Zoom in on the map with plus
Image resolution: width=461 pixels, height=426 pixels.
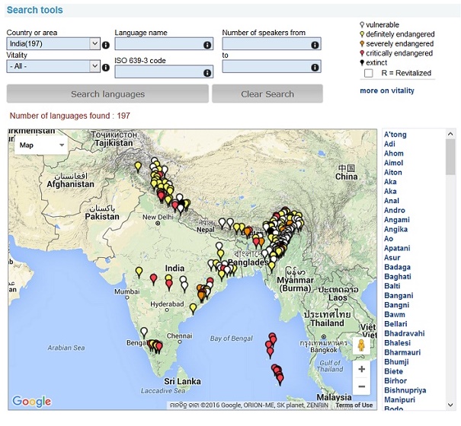pyautogui.click(x=362, y=369)
